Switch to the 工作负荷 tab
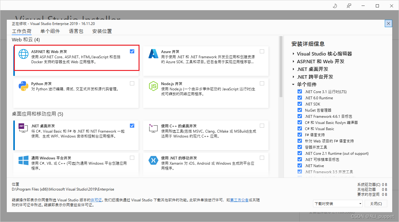399x222 pixels. click(x=22, y=31)
